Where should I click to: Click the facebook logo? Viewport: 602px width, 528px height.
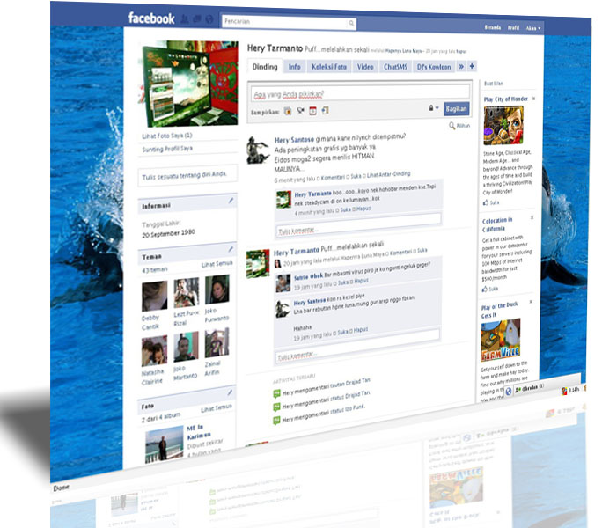151,18
